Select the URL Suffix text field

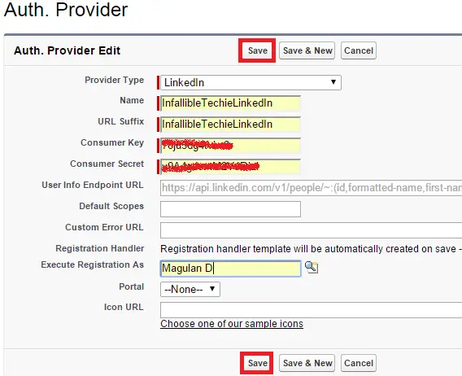tap(230, 125)
